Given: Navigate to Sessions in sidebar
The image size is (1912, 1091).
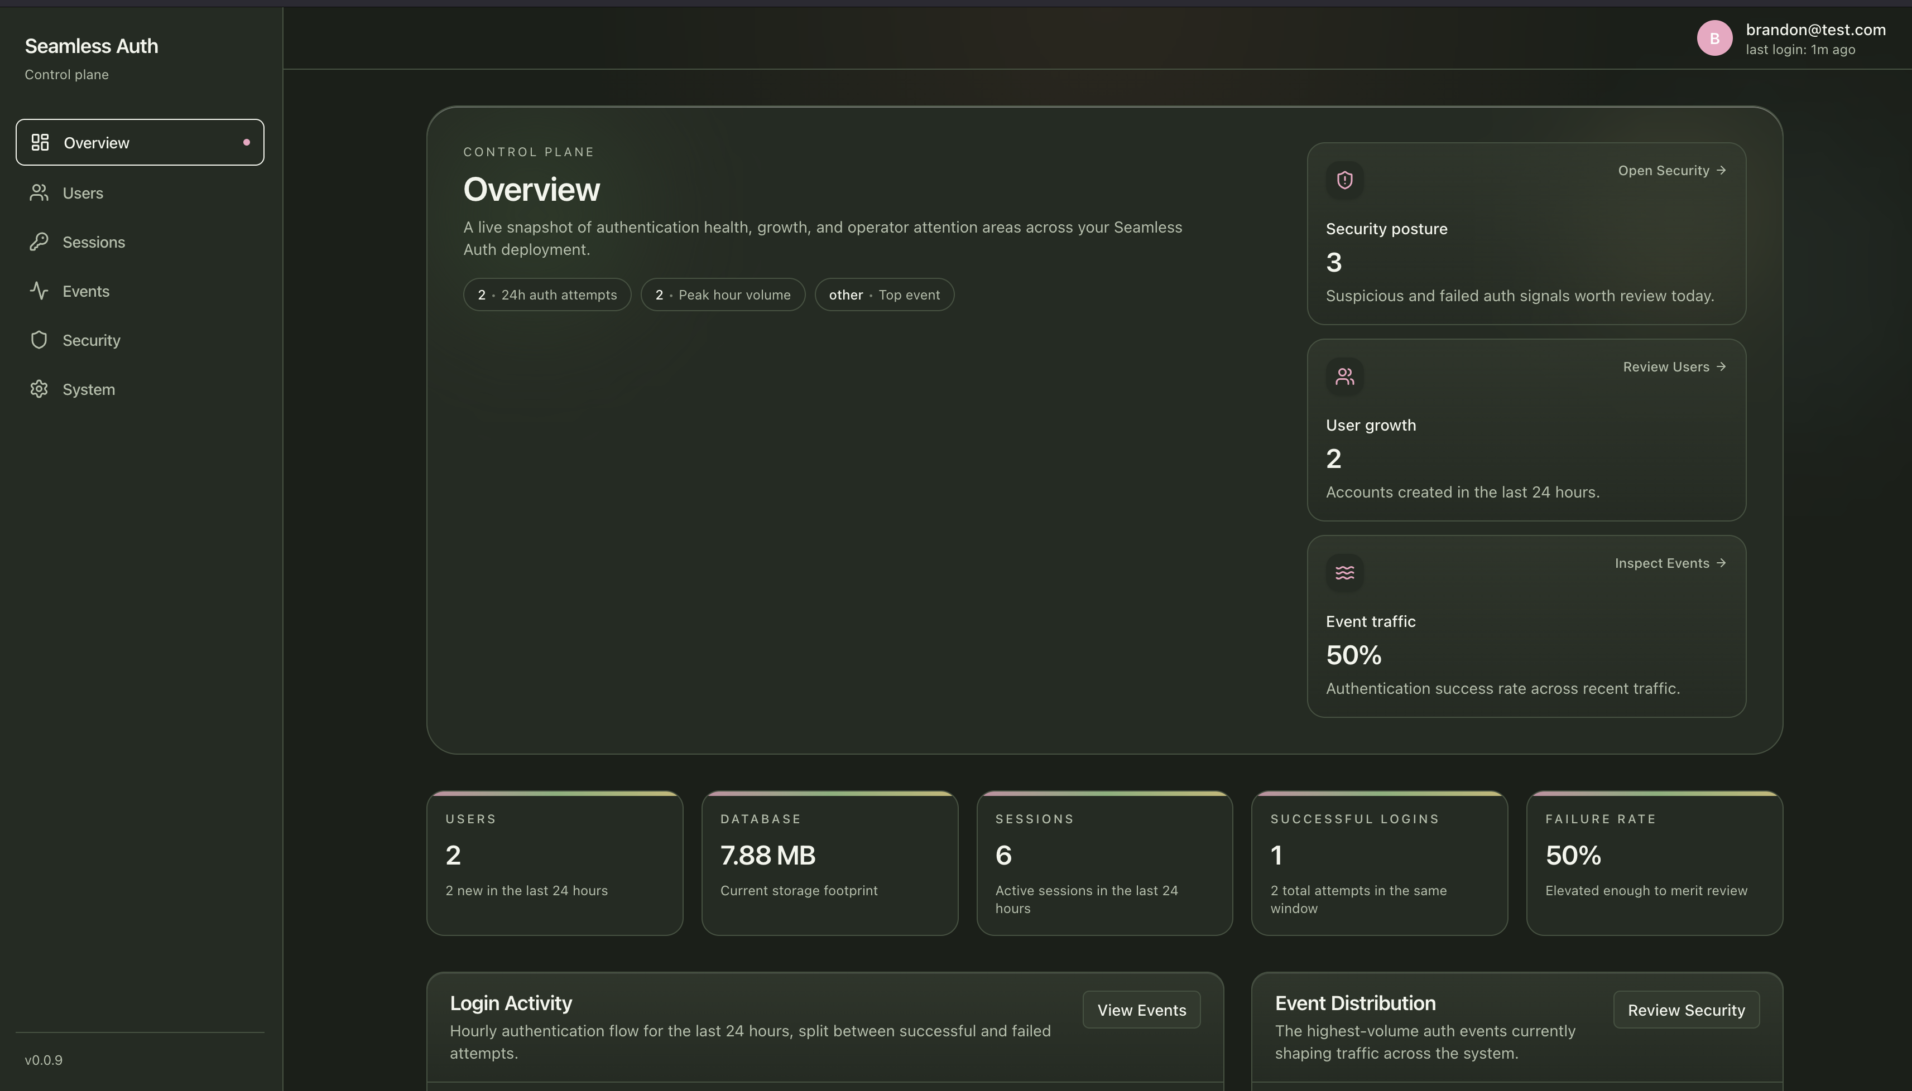Looking at the screenshot, I should click(140, 242).
